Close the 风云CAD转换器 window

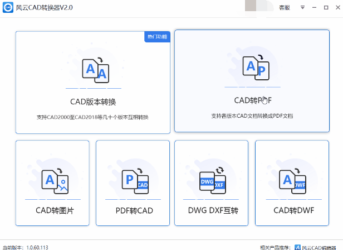coord(338,7)
